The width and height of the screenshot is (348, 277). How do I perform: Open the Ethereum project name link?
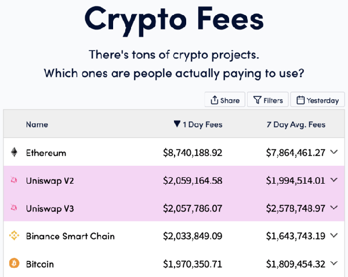pos(46,153)
